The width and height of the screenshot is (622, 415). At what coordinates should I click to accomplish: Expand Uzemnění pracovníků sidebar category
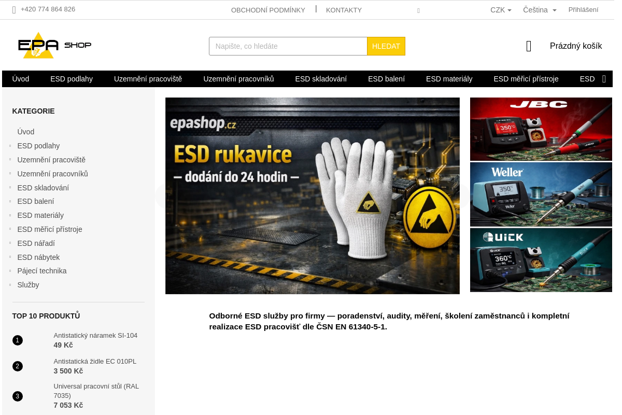10,174
